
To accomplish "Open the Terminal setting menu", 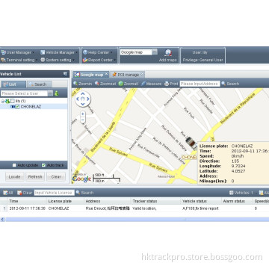I will 19,60.
